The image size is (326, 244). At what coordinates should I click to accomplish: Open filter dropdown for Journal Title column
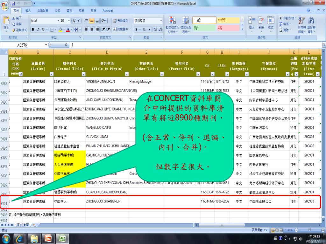coord(84,74)
